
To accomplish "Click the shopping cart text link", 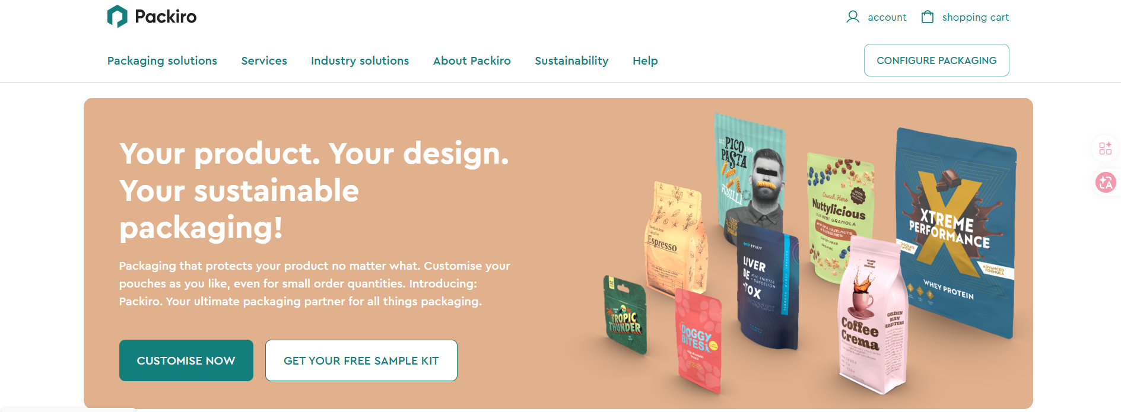I will [x=976, y=17].
